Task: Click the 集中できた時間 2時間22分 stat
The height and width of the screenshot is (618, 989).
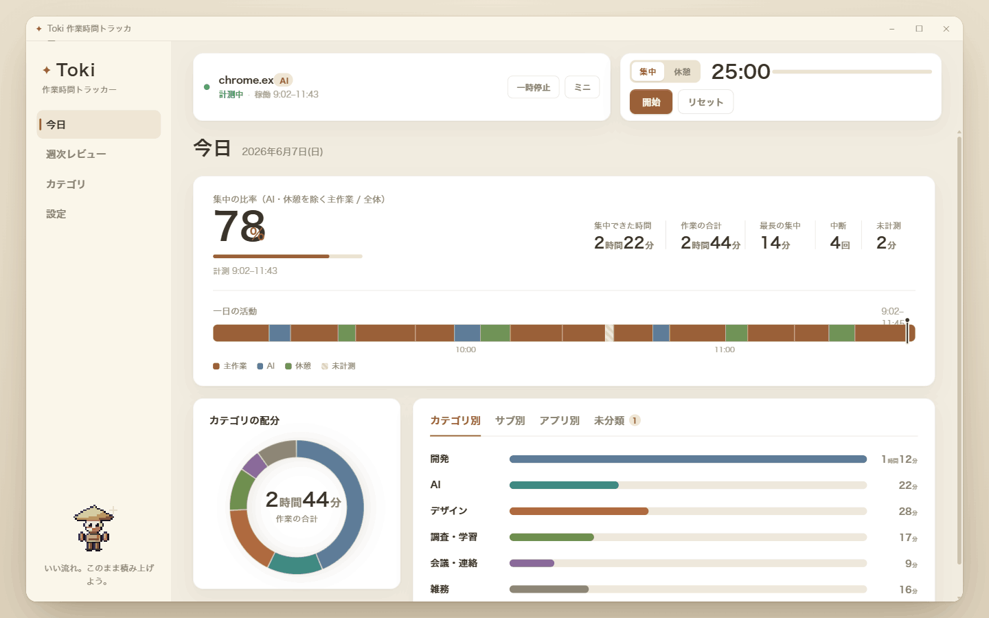Action: point(624,236)
